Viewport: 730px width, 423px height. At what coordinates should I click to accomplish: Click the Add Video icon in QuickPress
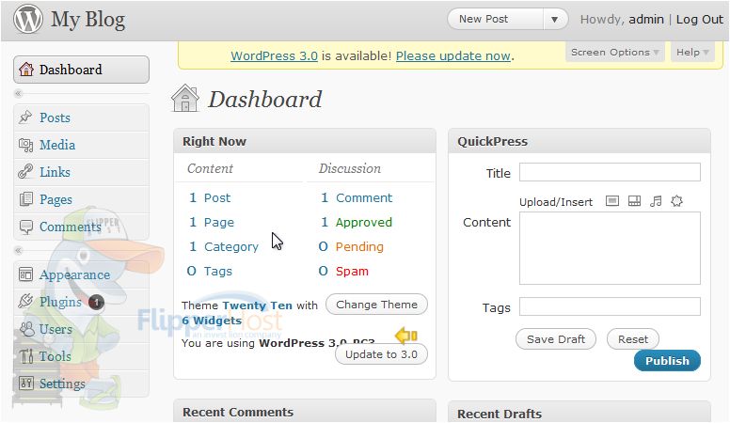pos(634,201)
